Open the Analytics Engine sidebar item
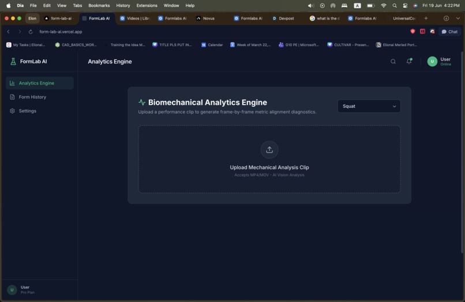The image size is (465, 302). coord(40,83)
